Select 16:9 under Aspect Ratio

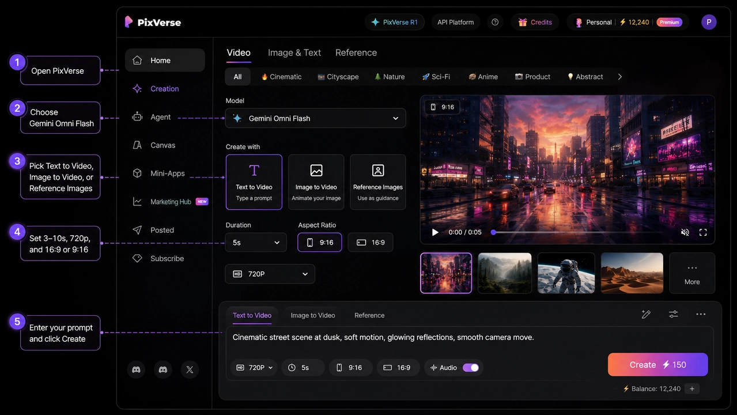(x=371, y=243)
